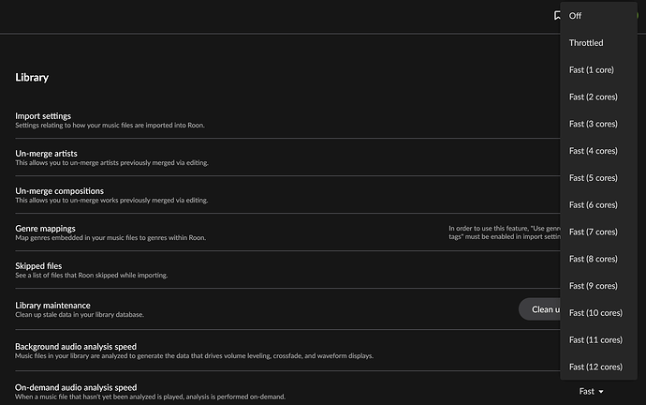Choose Fast (12 cores) option

coord(595,367)
